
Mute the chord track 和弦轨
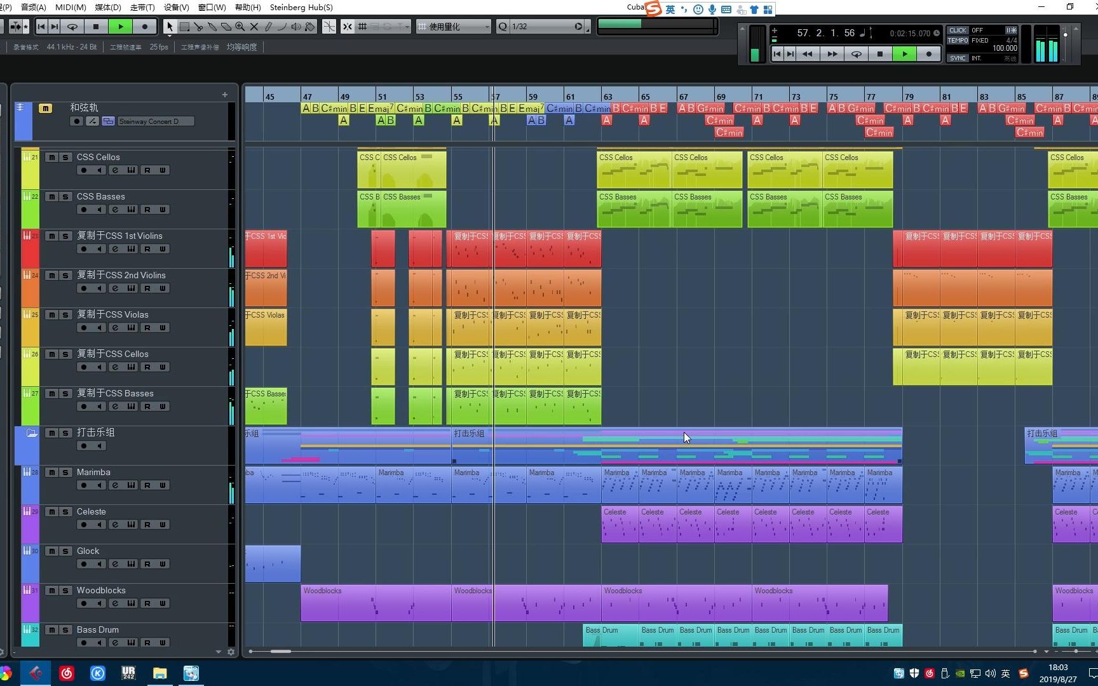tap(45, 109)
